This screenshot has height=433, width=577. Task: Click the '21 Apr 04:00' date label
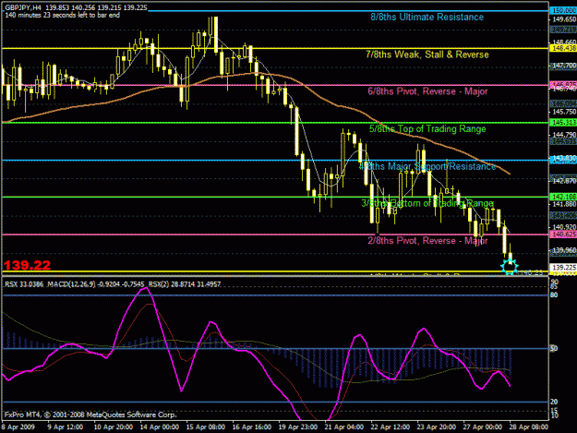point(344,427)
